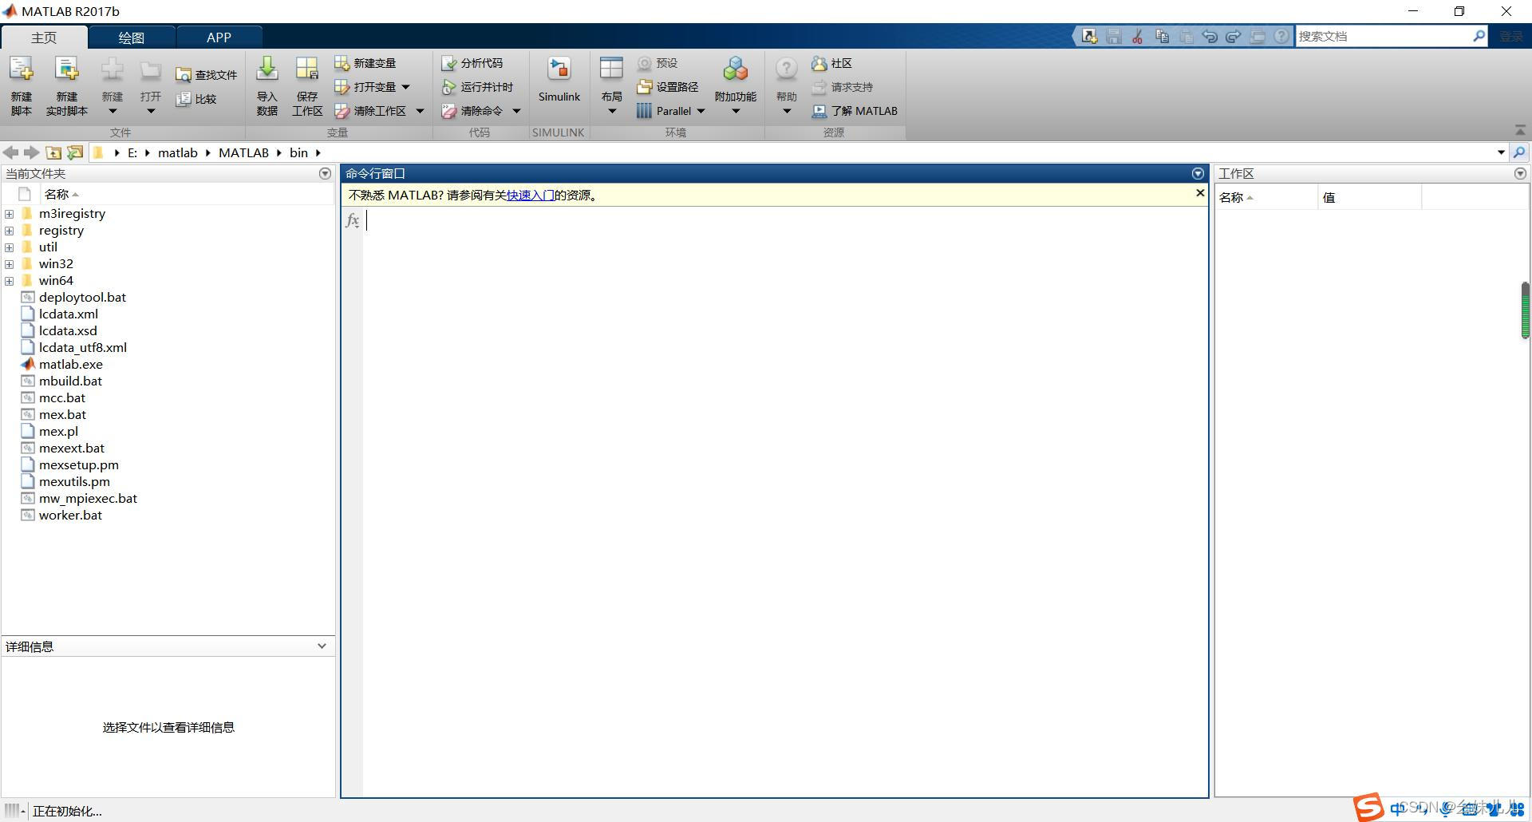Click the back navigation arrow in address bar
Viewport: 1532px width, 822px height.
point(11,152)
